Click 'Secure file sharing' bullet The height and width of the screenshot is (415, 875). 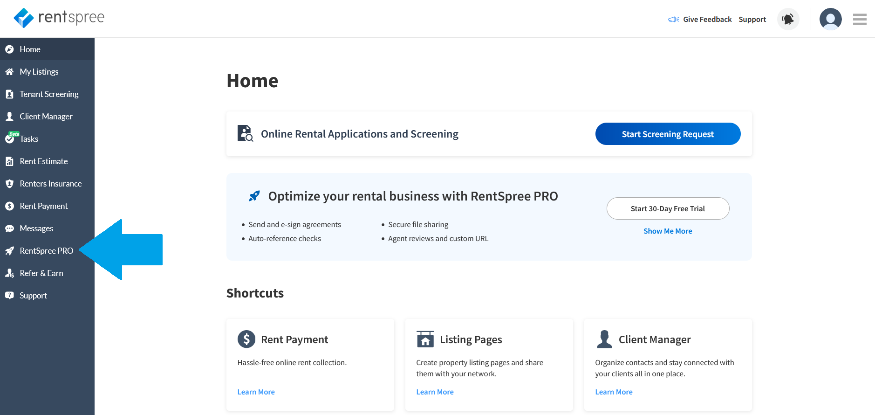click(418, 225)
